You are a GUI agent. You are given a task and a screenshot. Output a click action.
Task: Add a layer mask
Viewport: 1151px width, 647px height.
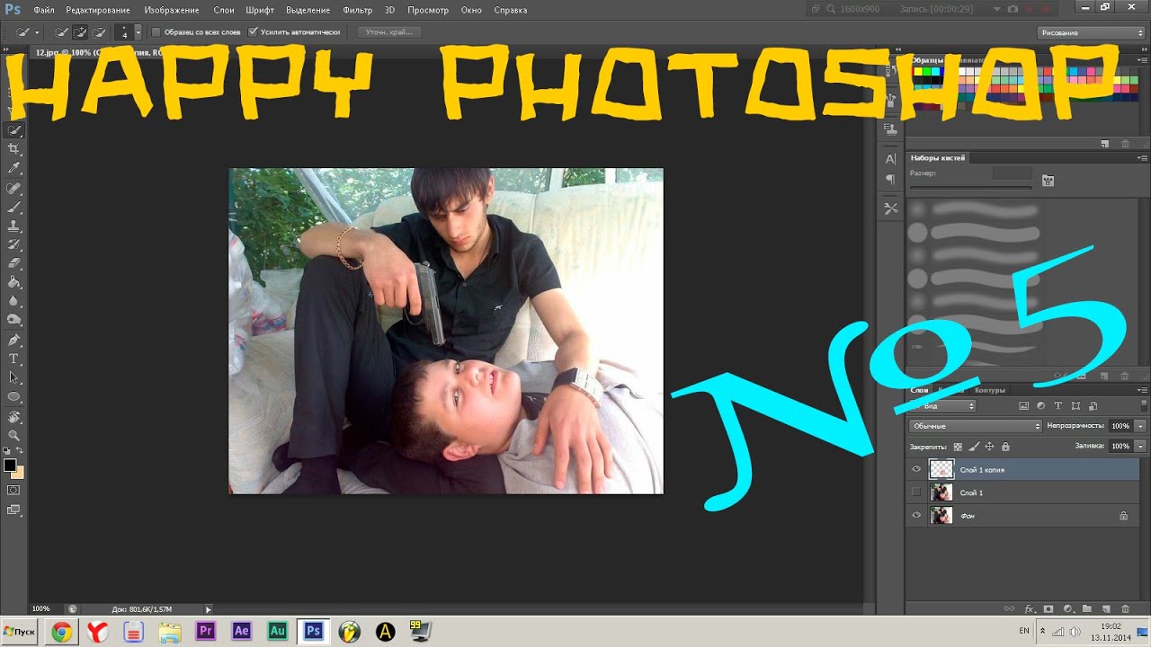coord(1049,609)
